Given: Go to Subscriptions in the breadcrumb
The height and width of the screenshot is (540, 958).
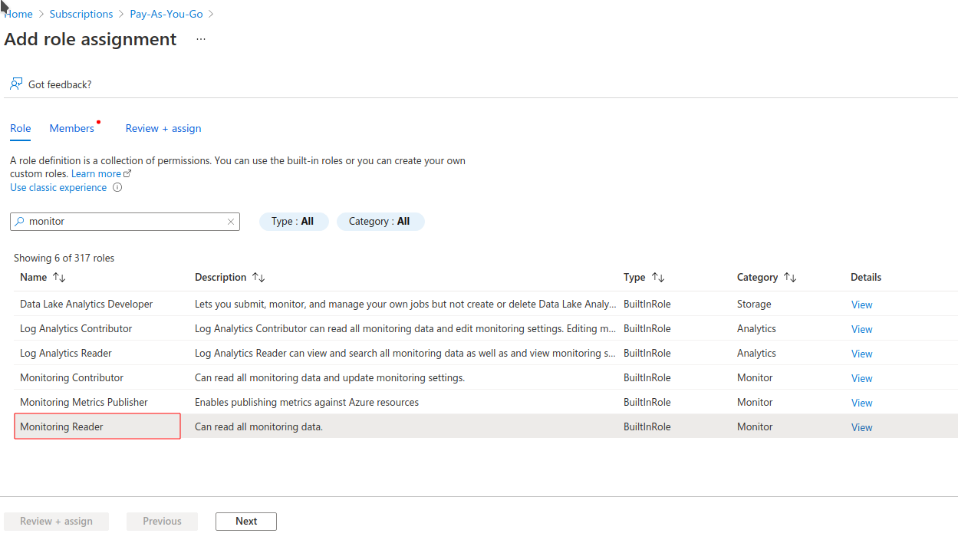Looking at the screenshot, I should tap(81, 15).
